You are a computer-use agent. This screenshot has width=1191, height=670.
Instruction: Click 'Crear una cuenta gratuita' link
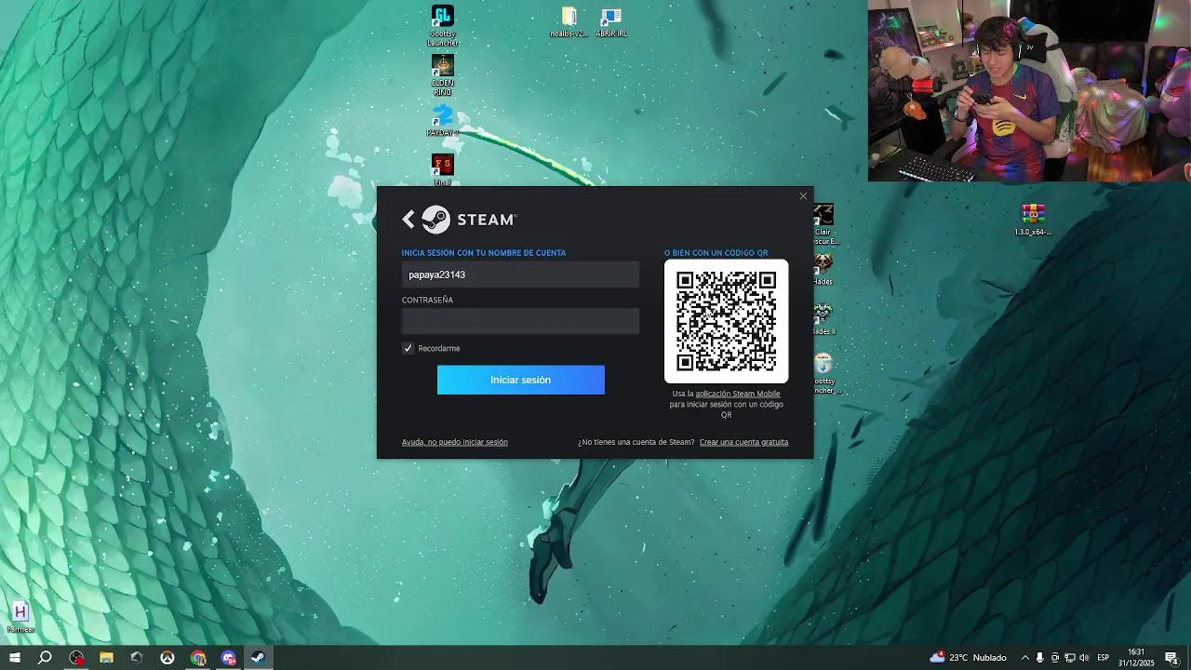743,442
